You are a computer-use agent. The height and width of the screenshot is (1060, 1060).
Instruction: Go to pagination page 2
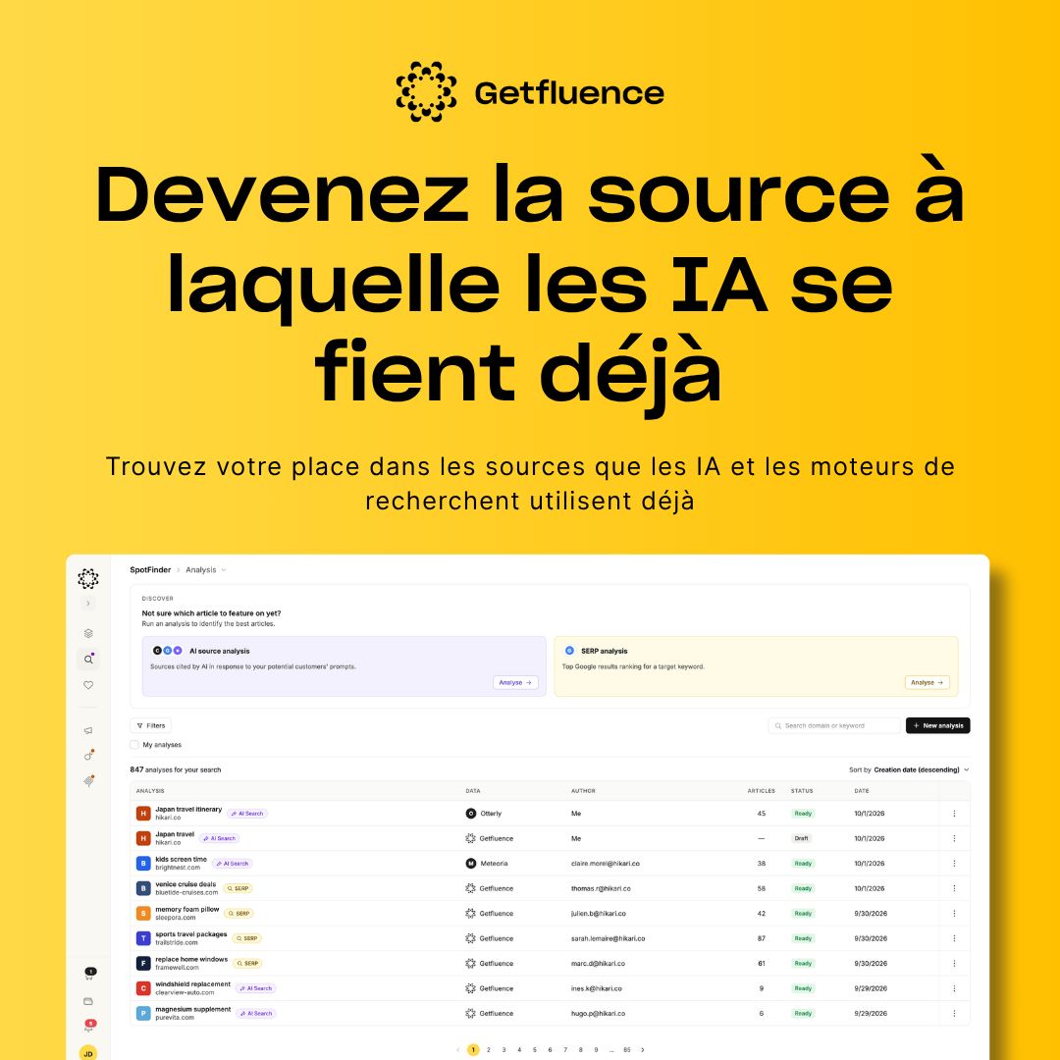[x=489, y=1050]
